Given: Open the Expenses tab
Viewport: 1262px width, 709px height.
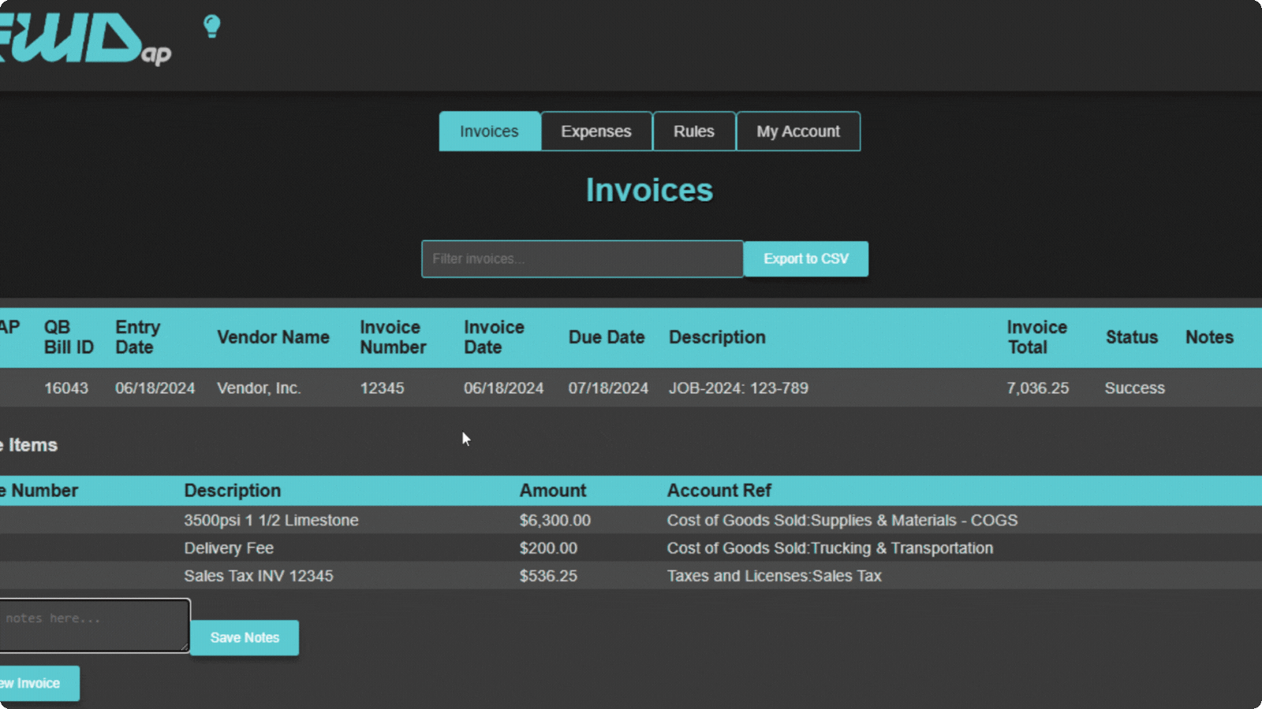Looking at the screenshot, I should [x=596, y=132].
